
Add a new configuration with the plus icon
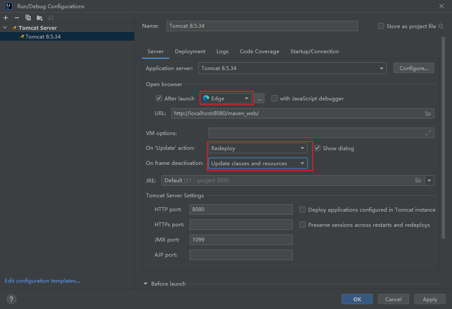pos(6,18)
